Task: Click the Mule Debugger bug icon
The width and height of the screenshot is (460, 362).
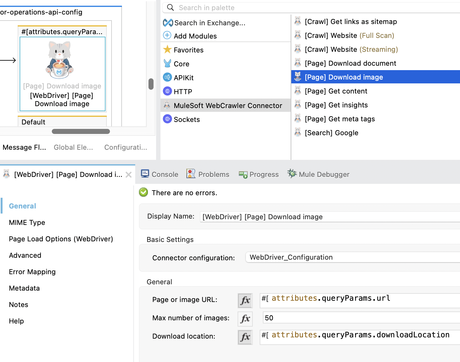Action: click(292, 173)
